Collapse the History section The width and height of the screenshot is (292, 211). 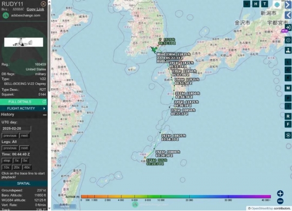(x=45, y=114)
